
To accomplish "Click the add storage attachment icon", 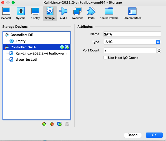I will coord(59,124).
